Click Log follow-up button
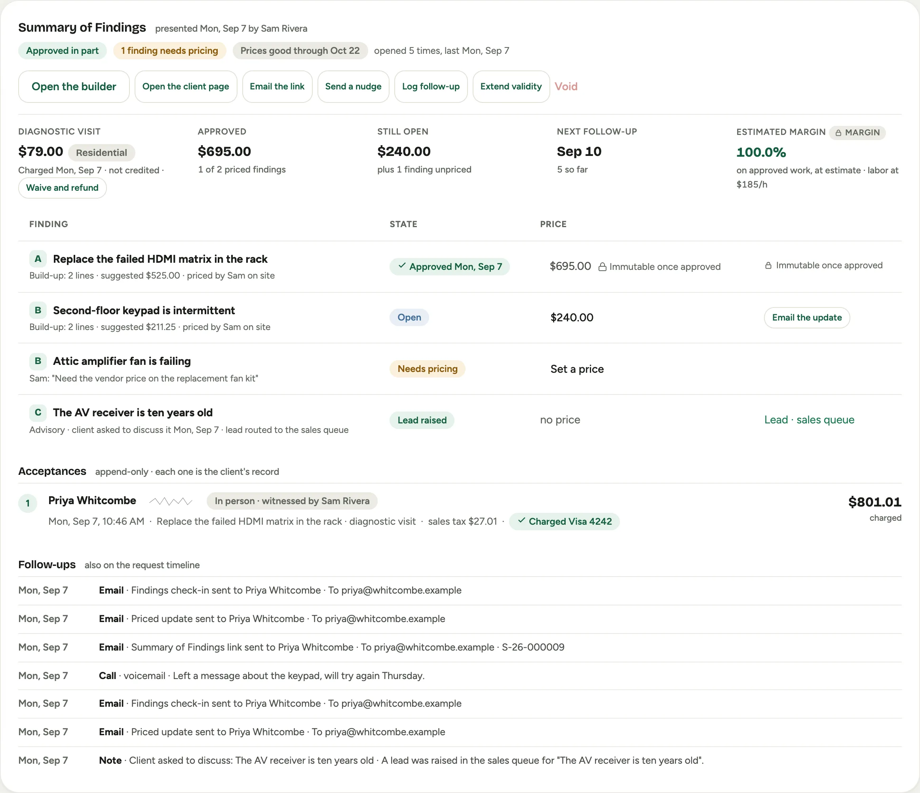920x793 pixels. click(x=431, y=87)
